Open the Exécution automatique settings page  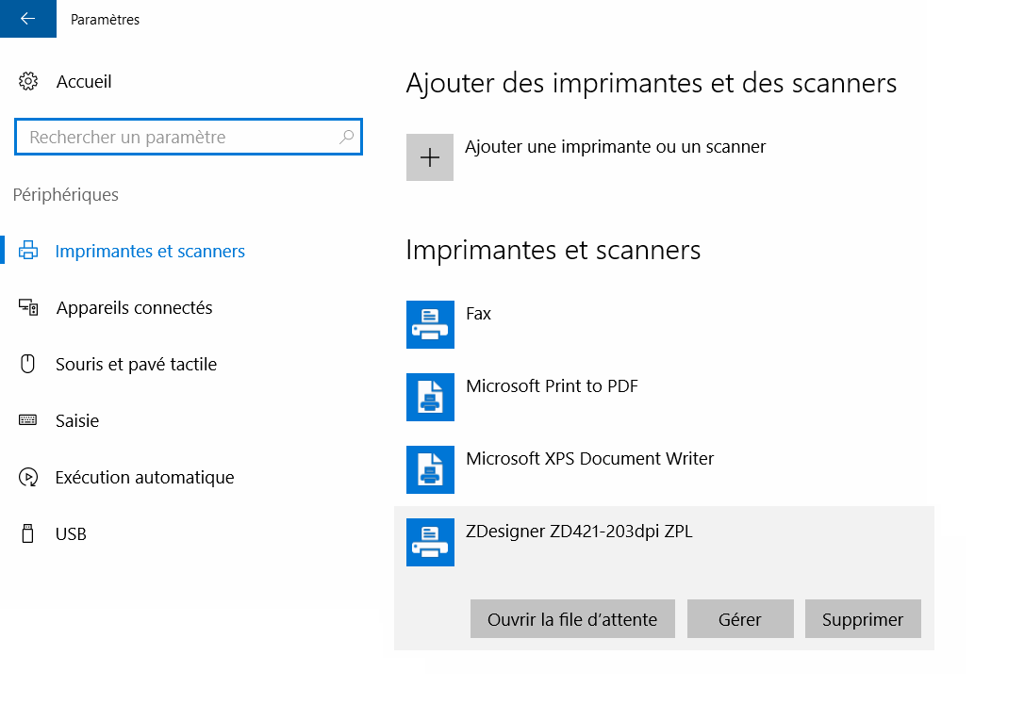144,478
